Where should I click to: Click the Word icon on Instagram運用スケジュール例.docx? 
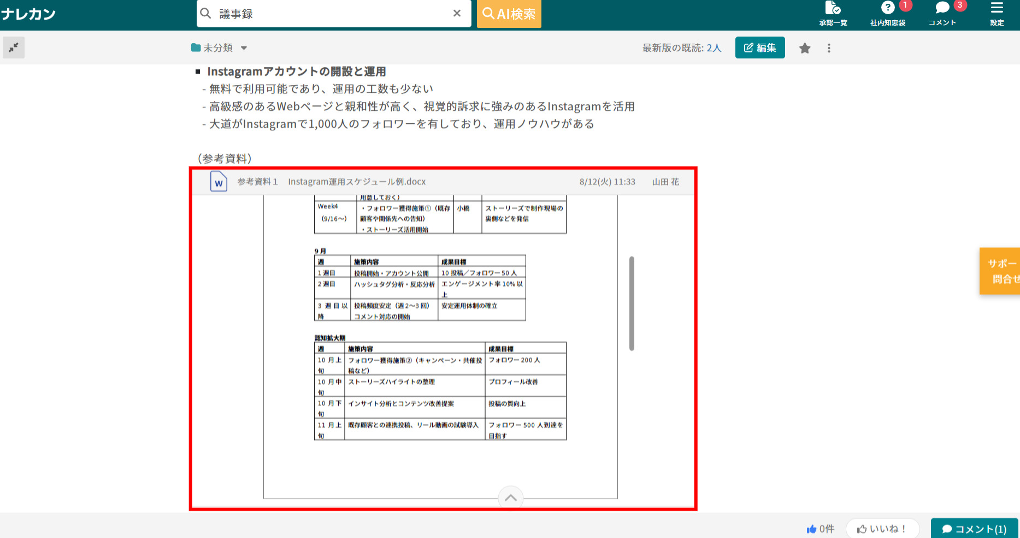coord(218,182)
